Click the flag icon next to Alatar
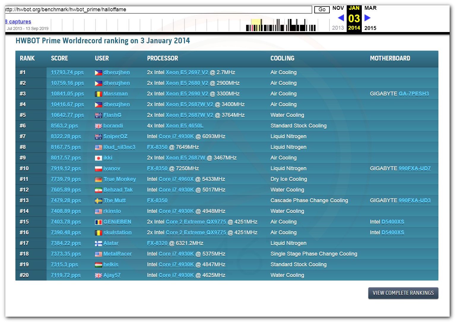This screenshot has height=322, width=455. point(98,243)
